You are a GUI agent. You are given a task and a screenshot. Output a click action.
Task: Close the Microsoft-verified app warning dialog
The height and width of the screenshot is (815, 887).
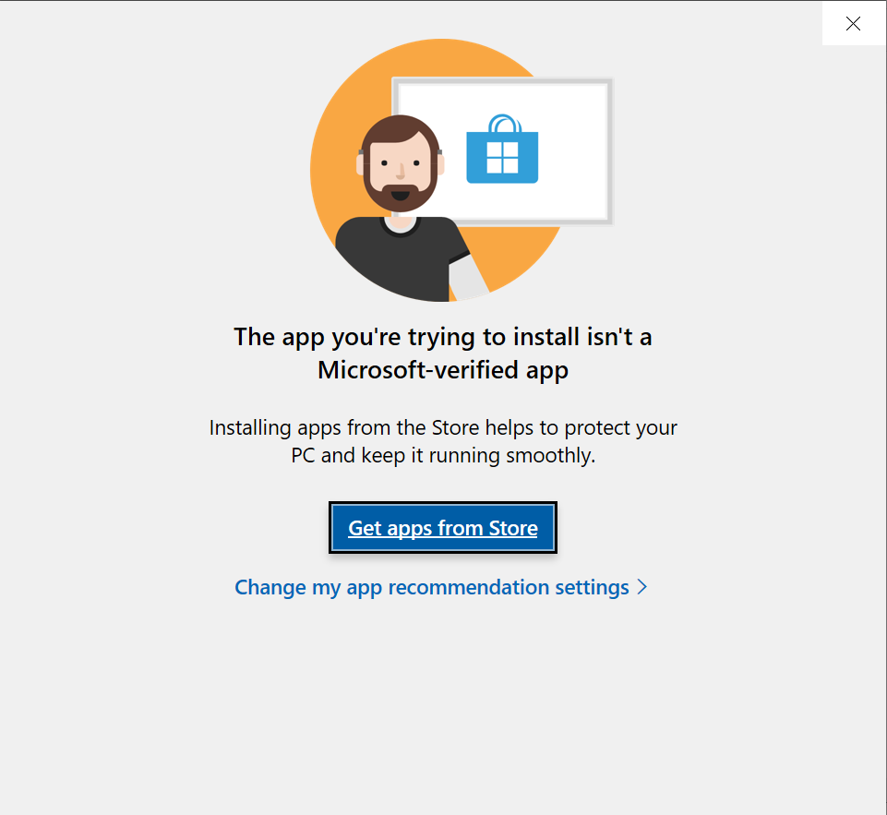point(853,23)
